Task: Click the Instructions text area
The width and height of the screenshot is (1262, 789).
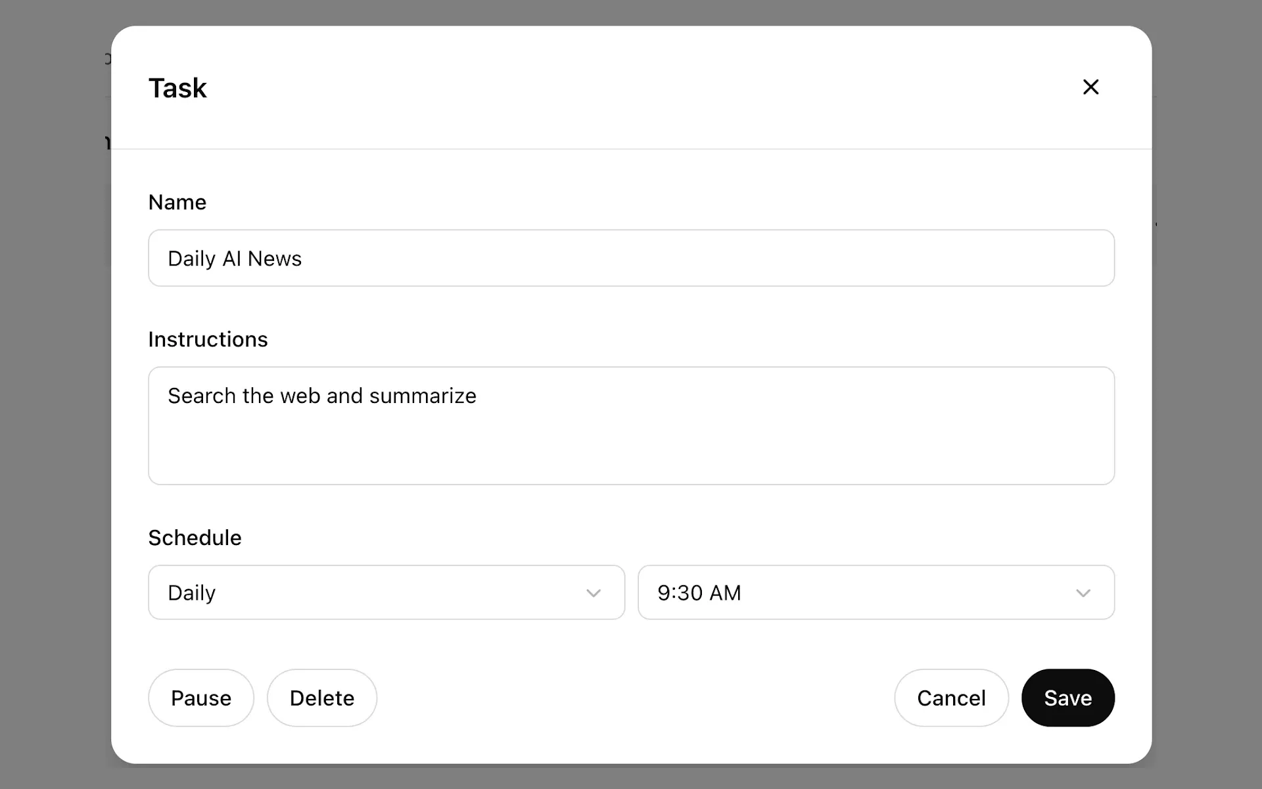Action: pyautogui.click(x=631, y=425)
